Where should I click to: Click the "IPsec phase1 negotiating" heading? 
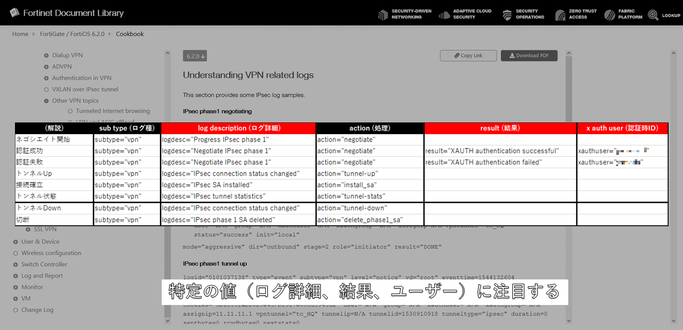coord(217,111)
